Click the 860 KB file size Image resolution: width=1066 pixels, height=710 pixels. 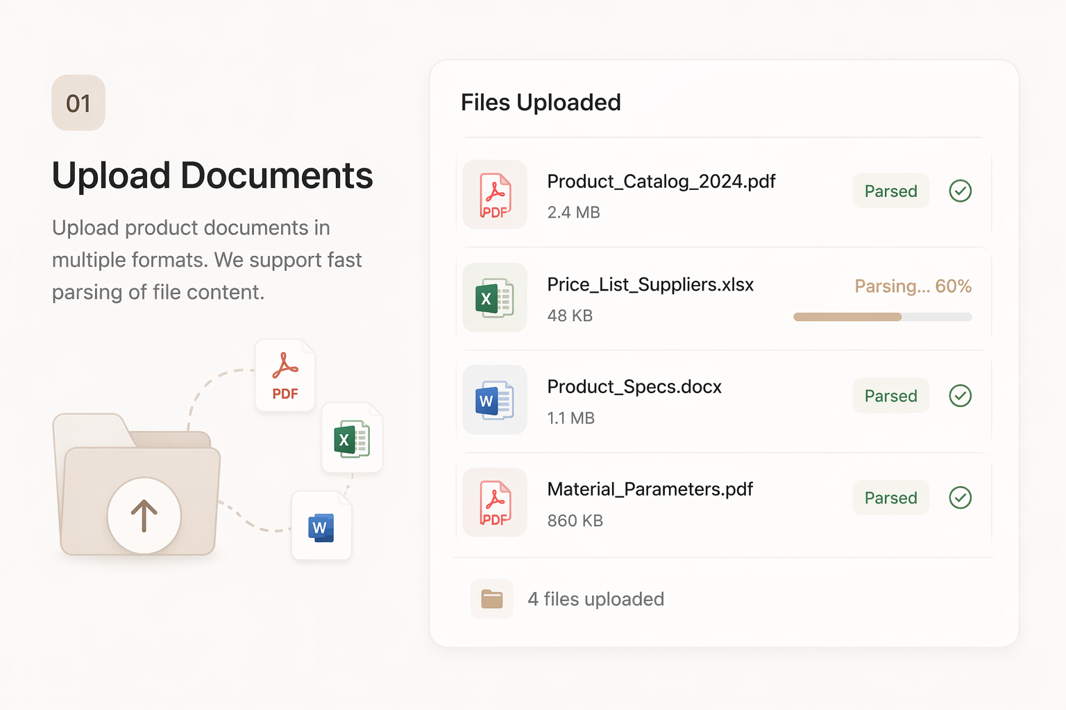575,521
